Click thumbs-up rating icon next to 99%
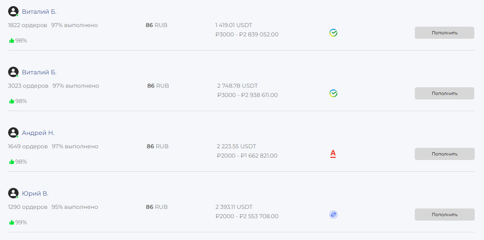The height and width of the screenshot is (240, 484). point(12,222)
